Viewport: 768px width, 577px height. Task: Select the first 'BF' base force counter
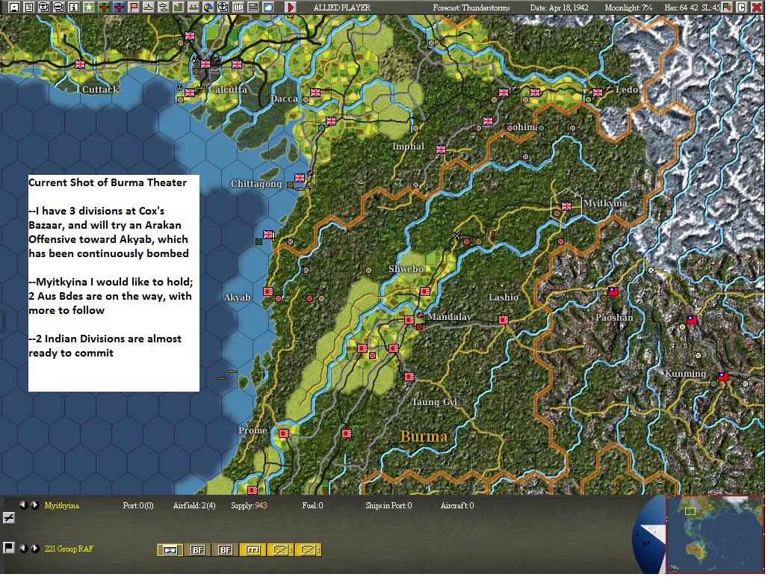(x=197, y=550)
